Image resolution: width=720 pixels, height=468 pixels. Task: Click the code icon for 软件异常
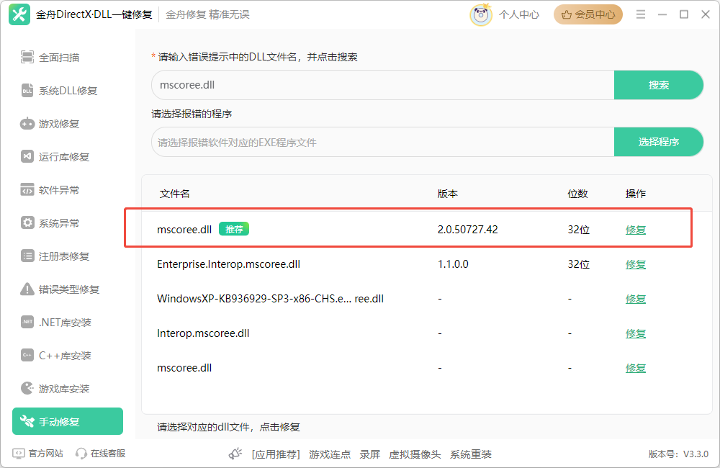coord(27,189)
